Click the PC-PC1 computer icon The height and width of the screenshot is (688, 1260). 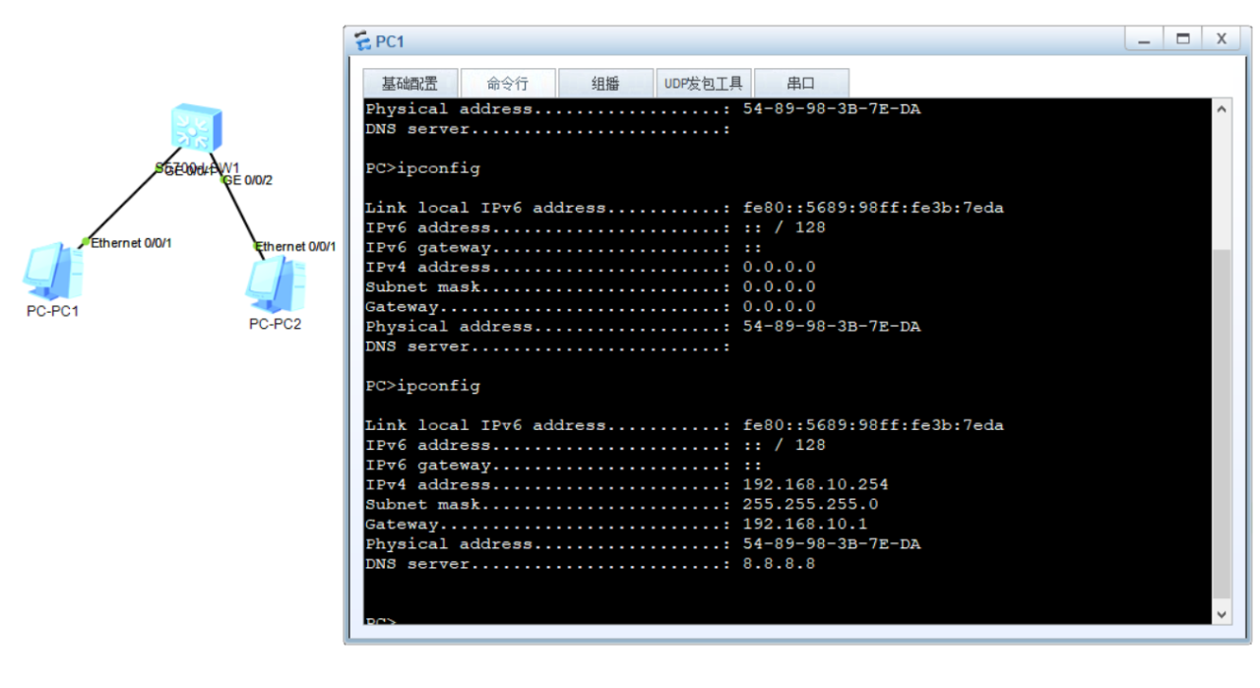click(53, 271)
